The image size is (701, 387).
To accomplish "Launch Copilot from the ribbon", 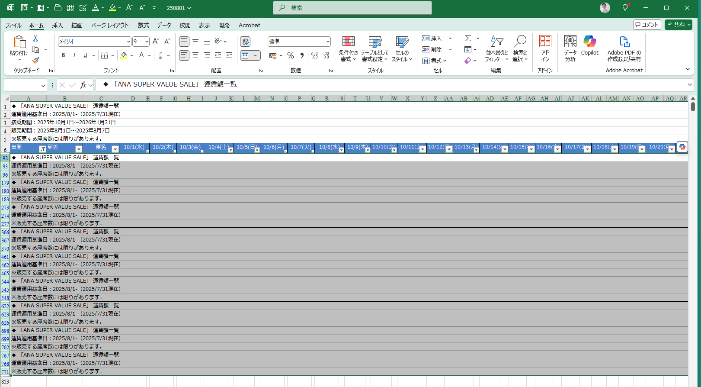I will 590,45.
